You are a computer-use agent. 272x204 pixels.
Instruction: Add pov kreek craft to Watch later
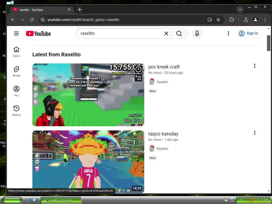pos(138,70)
